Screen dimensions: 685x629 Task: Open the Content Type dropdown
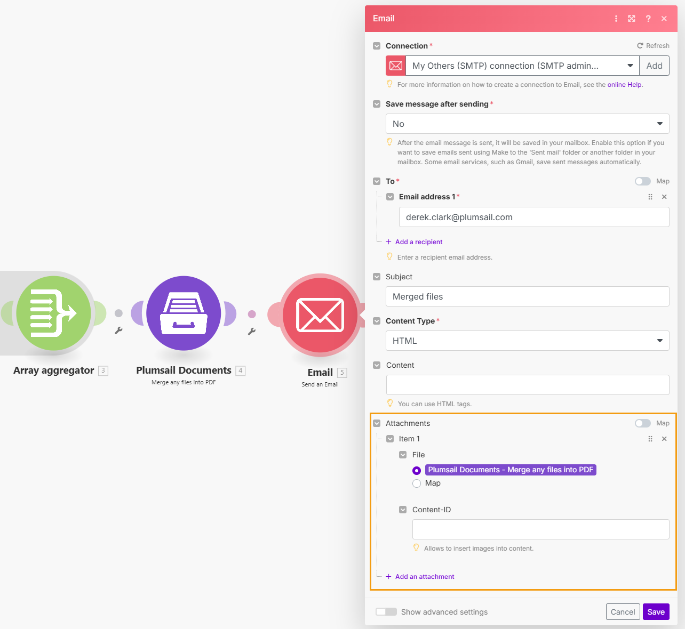pos(528,341)
